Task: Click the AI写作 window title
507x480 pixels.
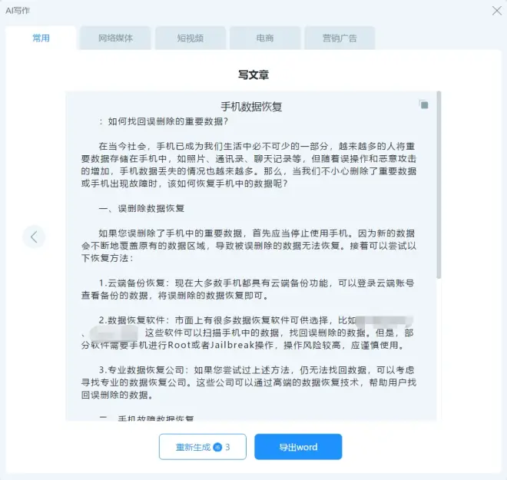Action: coord(19,11)
